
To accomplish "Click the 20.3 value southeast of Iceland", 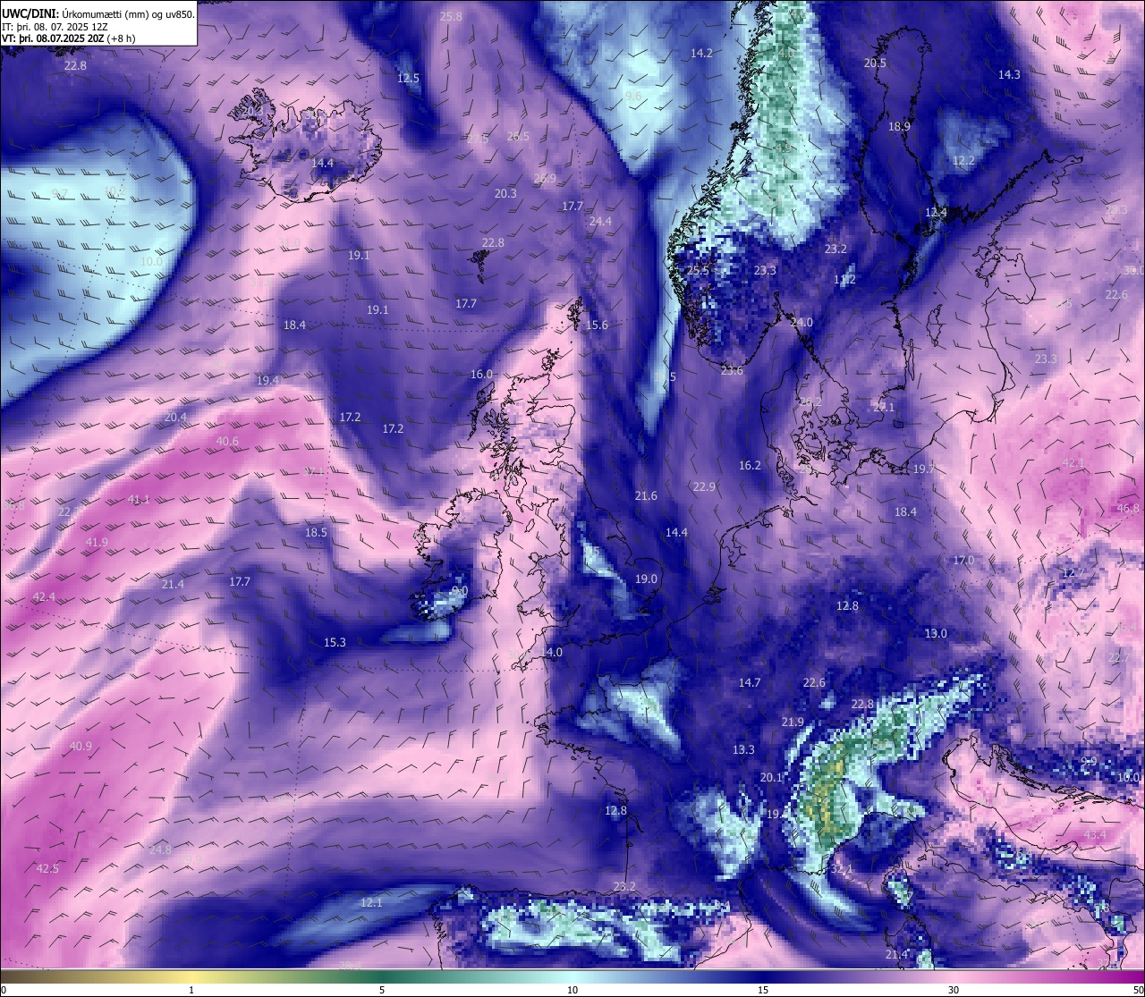I will [505, 193].
